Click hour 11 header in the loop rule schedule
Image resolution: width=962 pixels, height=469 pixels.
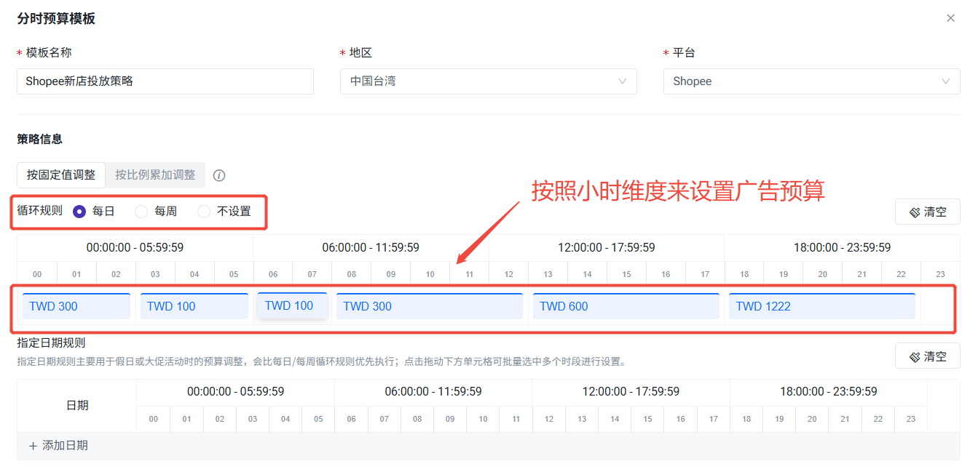(469, 274)
